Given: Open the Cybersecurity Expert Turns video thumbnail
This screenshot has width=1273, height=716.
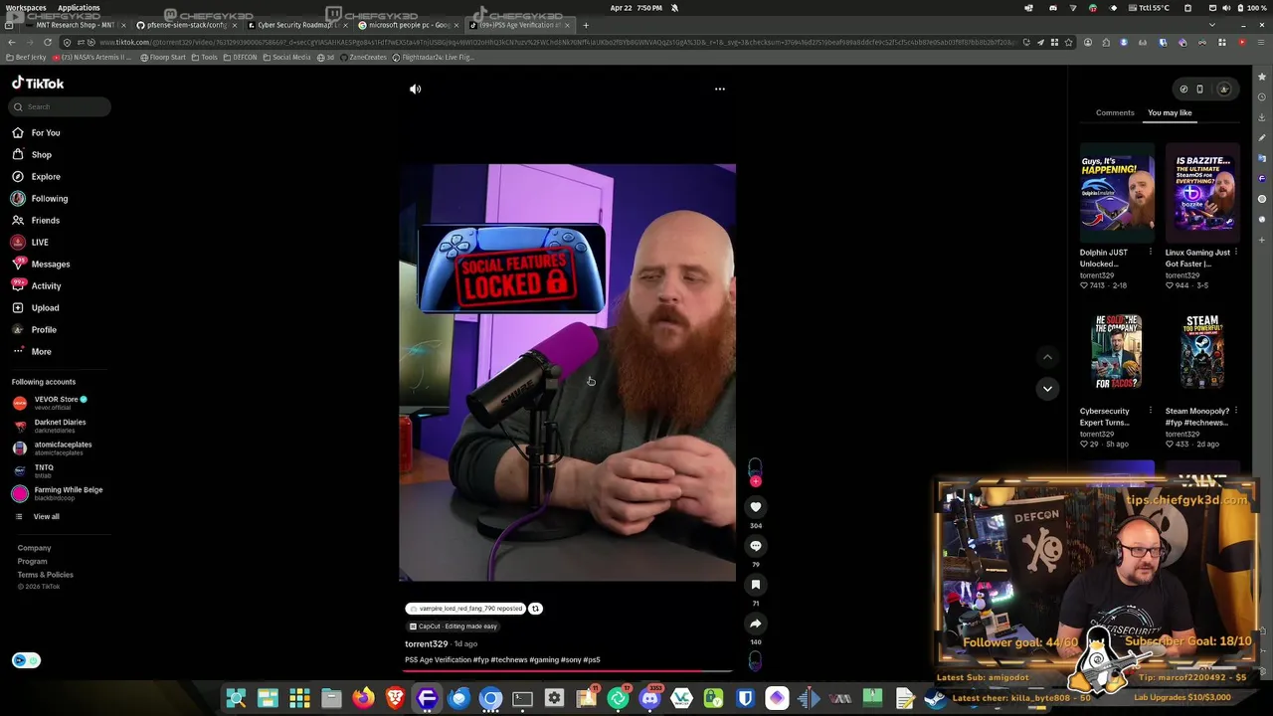Looking at the screenshot, I should 1117,352.
